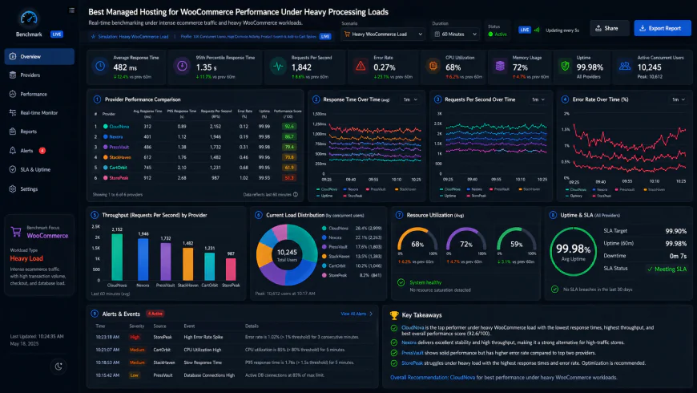The image size is (697, 393).
Task: Click CloudNova performance score 92.6
Action: (289, 127)
